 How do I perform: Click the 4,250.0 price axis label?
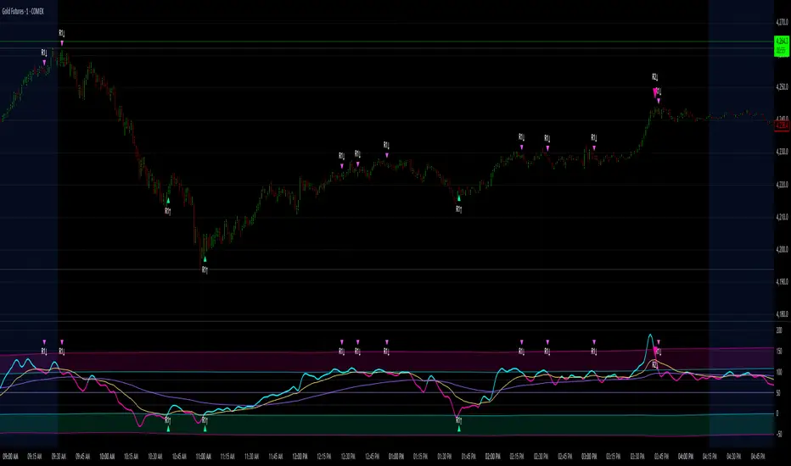782,86
